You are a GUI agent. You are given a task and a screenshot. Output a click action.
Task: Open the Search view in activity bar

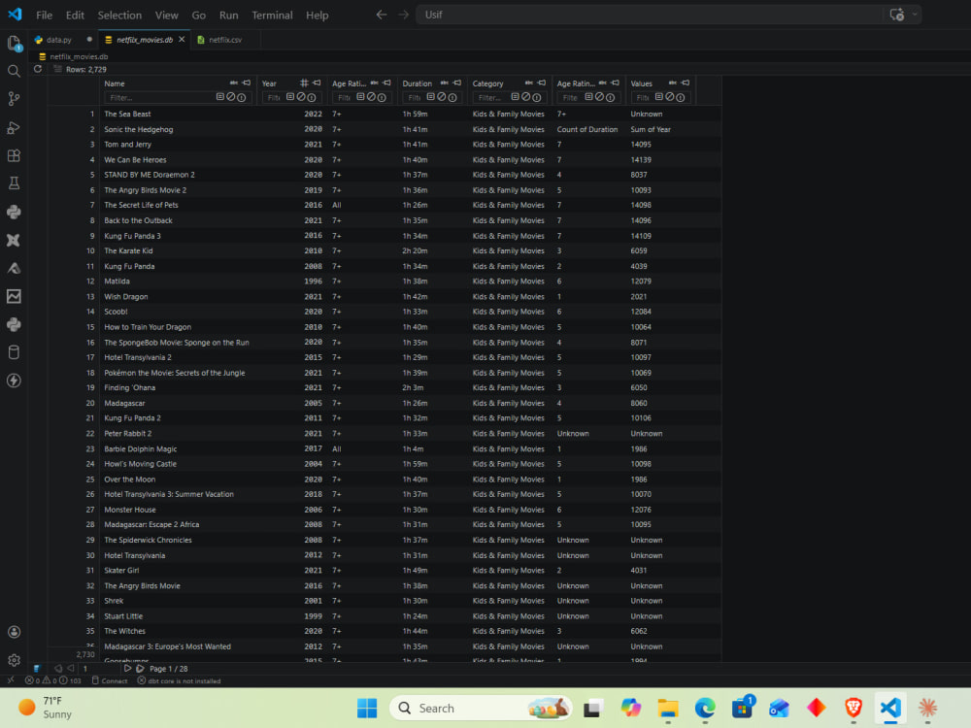tap(14, 71)
